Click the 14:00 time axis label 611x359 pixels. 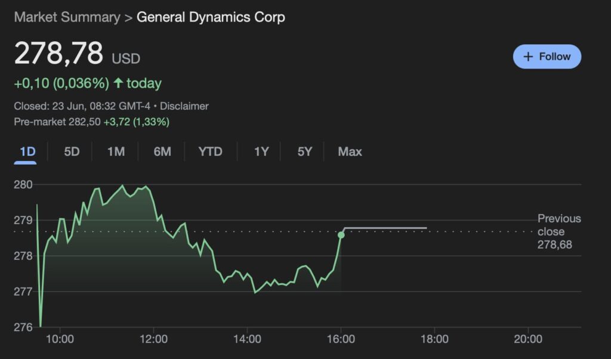247,339
